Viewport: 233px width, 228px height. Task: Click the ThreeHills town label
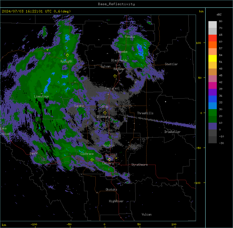[x=145, y=113]
